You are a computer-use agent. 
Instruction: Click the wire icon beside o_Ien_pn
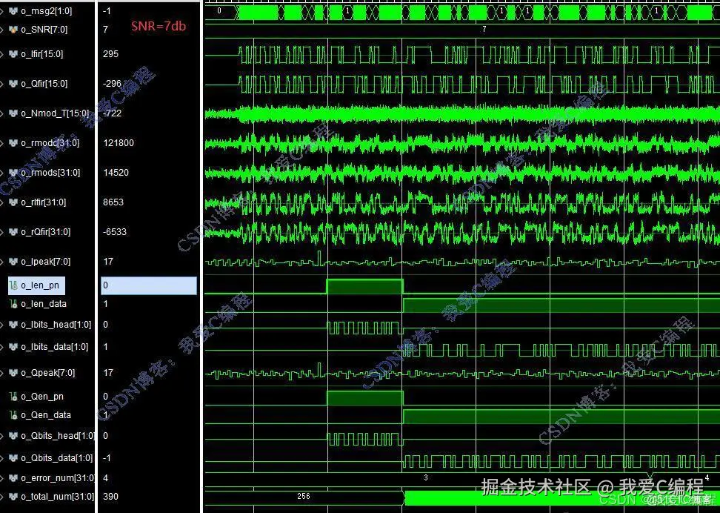[14, 285]
